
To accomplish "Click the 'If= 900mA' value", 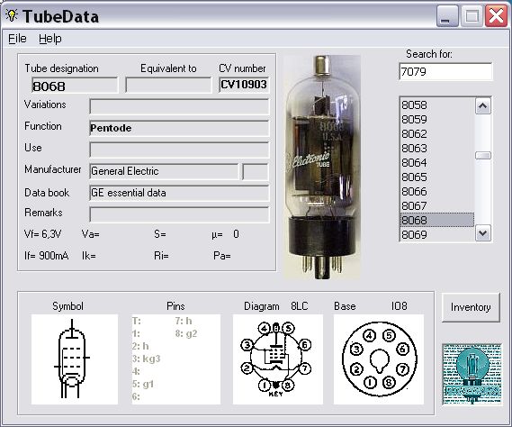I will tap(47, 256).
